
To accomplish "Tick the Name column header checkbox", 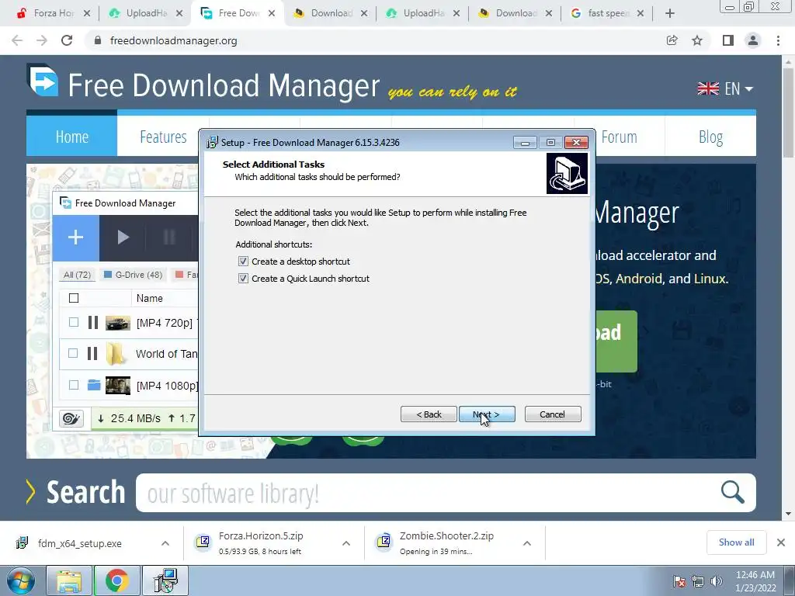I will (74, 298).
